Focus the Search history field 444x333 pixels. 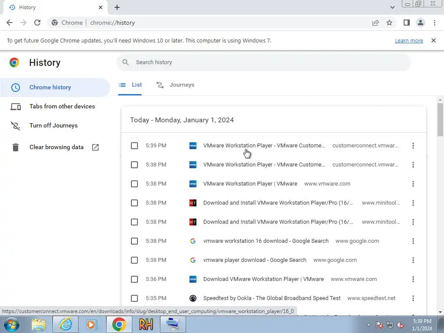(x=263, y=62)
